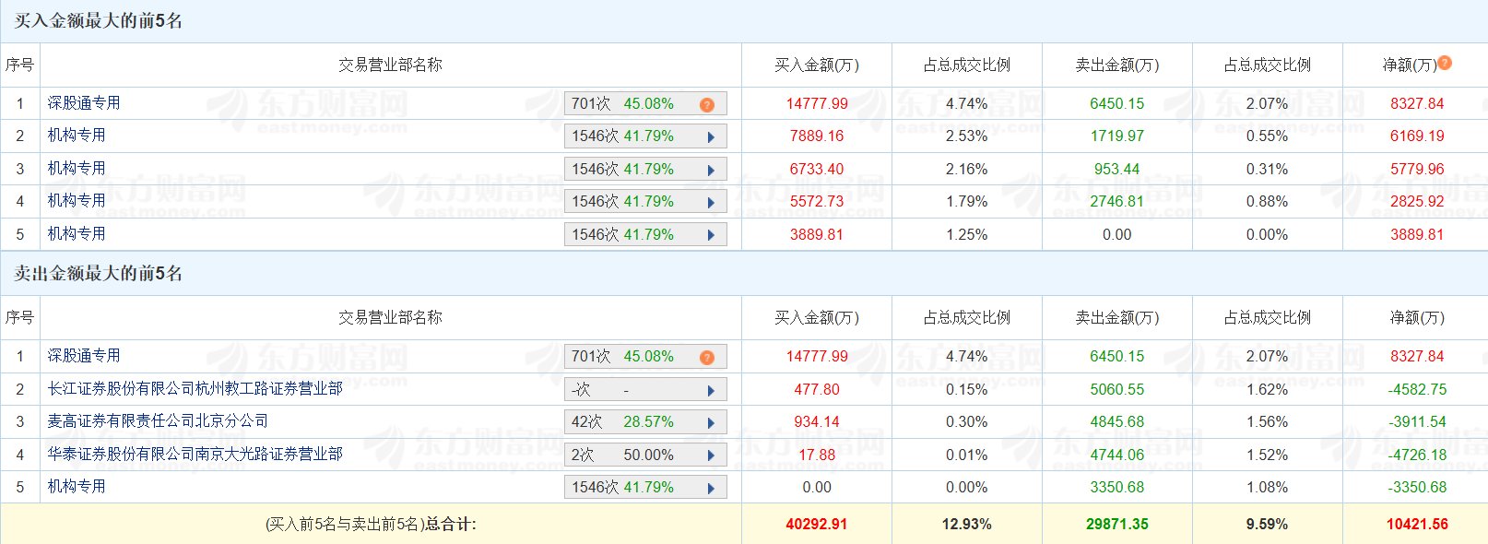Click 卖出金额(万) header in buy table

coord(1117,65)
